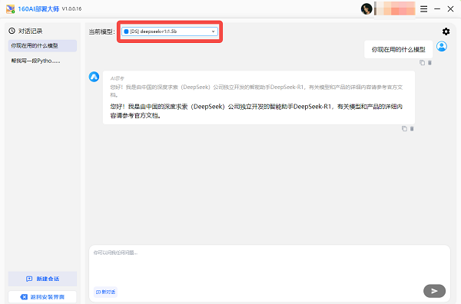
Task: Click the 160AI部署大师 title text
Action: (38, 9)
